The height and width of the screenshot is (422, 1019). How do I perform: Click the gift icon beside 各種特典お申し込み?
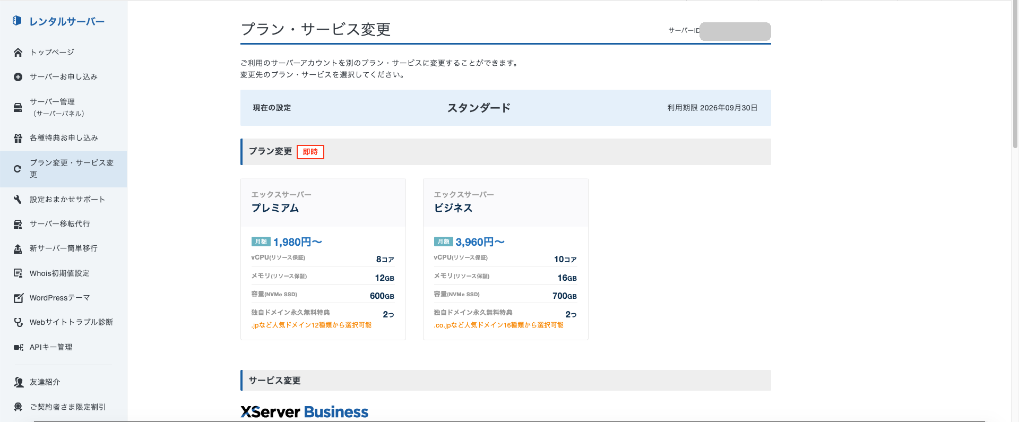tap(18, 138)
